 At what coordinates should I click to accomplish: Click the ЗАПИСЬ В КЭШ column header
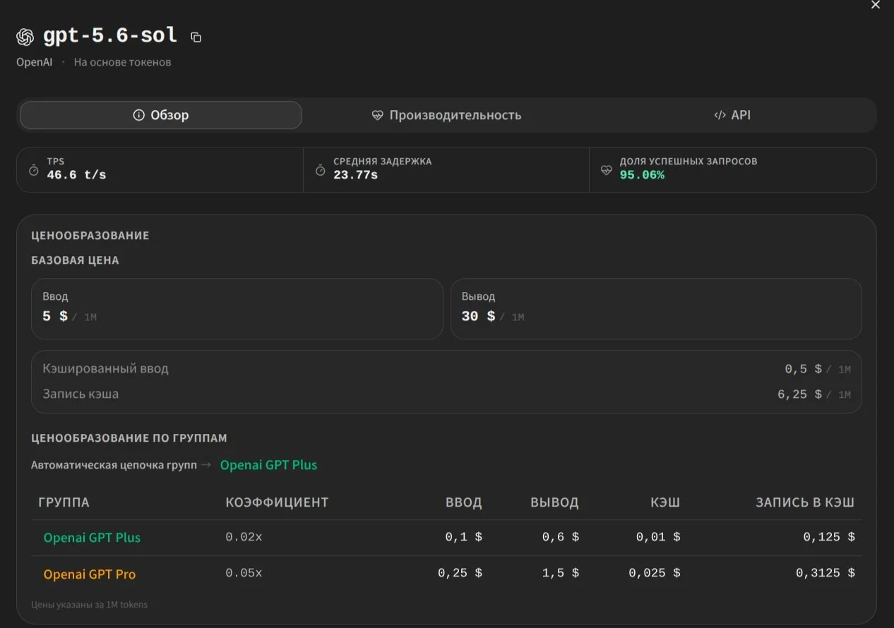click(x=805, y=502)
